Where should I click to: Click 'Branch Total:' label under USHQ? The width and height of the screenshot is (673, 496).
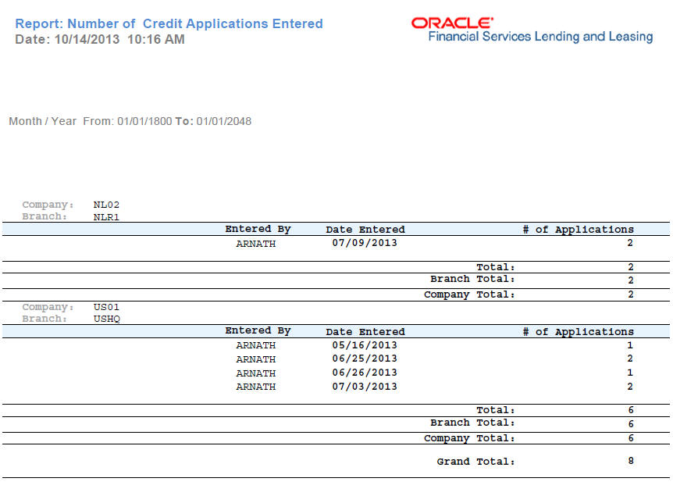472,423
